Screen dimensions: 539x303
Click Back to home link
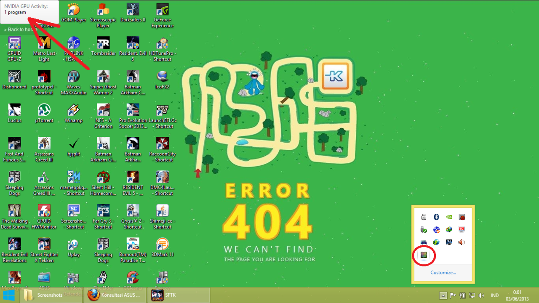(21, 29)
